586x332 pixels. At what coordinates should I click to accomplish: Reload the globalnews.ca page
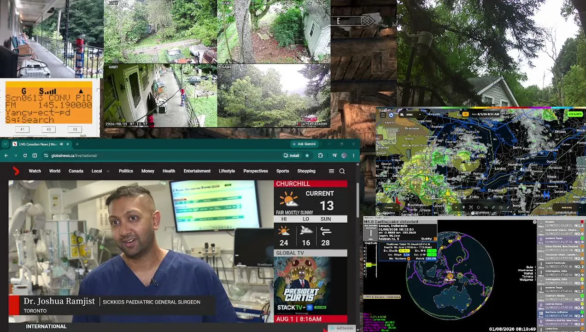click(x=25, y=156)
